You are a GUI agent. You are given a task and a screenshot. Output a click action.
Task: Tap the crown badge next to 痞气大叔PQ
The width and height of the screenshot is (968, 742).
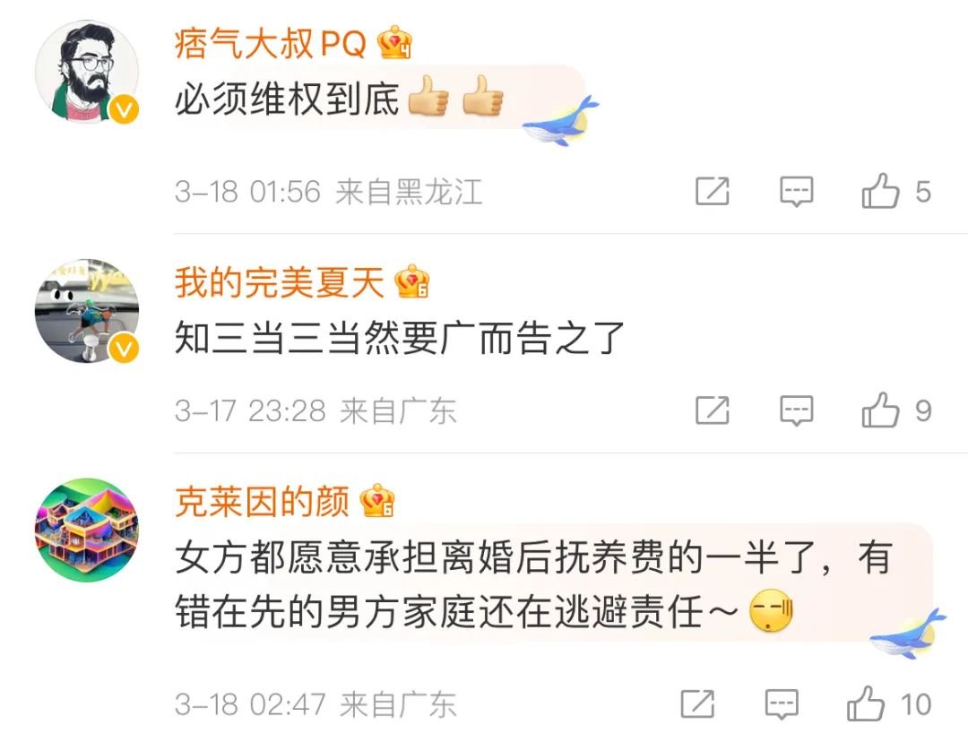[394, 43]
